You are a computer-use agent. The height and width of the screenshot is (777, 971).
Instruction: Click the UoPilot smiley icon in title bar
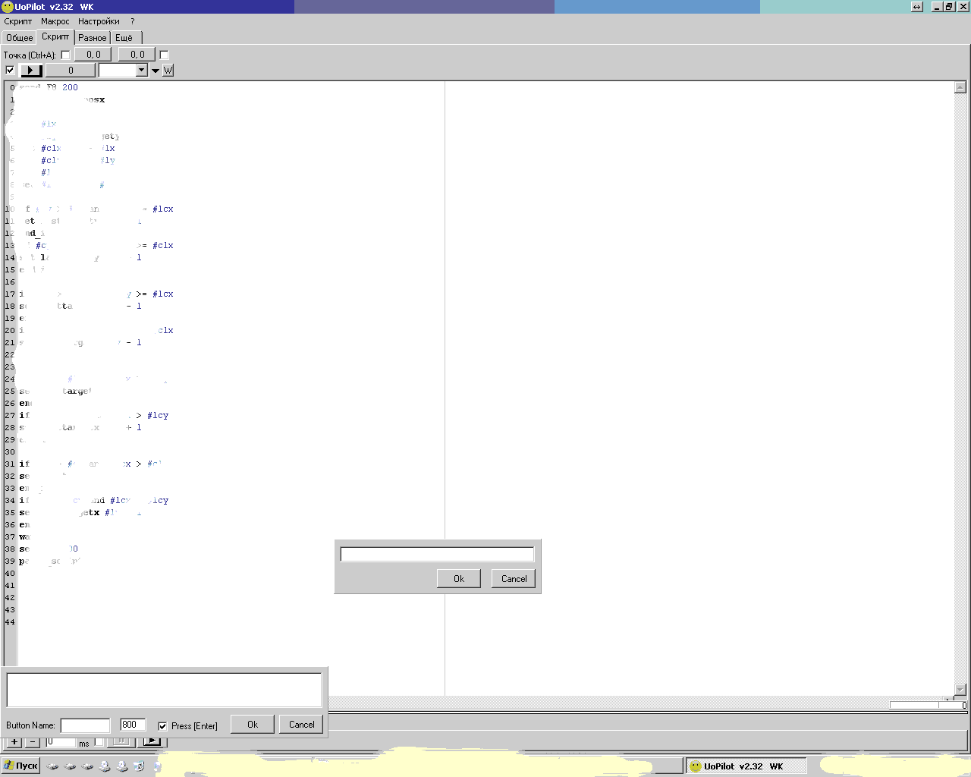click(x=7, y=7)
